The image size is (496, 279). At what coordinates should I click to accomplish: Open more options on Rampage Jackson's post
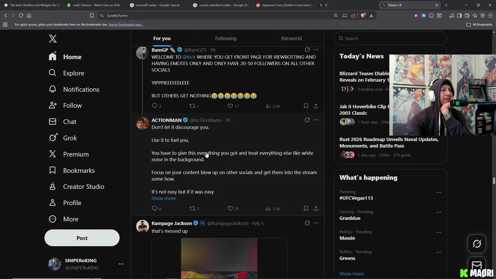[316, 223]
